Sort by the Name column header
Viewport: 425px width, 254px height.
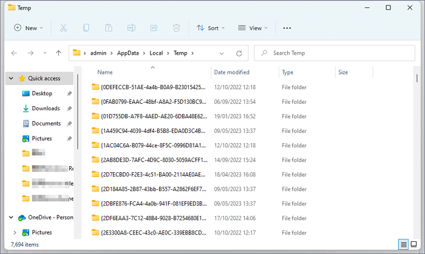pyautogui.click(x=105, y=72)
